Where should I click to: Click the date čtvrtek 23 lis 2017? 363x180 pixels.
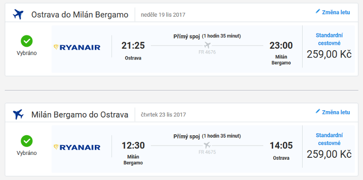(x=164, y=115)
